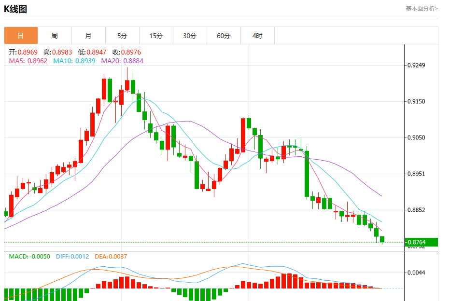Open the 15分 interval tab
The width and height of the screenshot is (450, 301).
click(x=156, y=36)
